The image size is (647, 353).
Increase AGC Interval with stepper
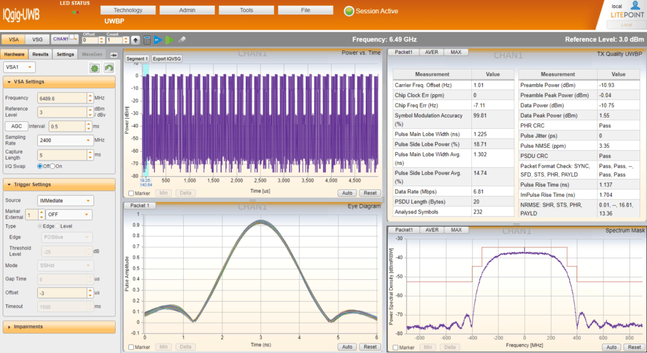click(x=88, y=124)
